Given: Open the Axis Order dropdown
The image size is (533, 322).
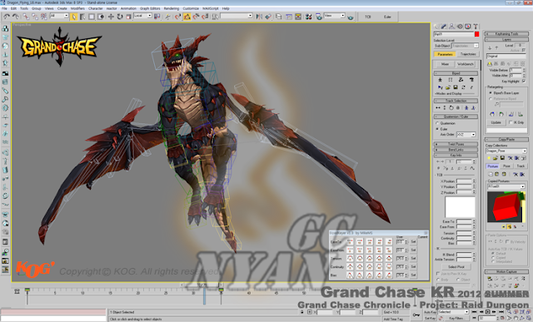Looking at the screenshot, I should tap(466, 135).
